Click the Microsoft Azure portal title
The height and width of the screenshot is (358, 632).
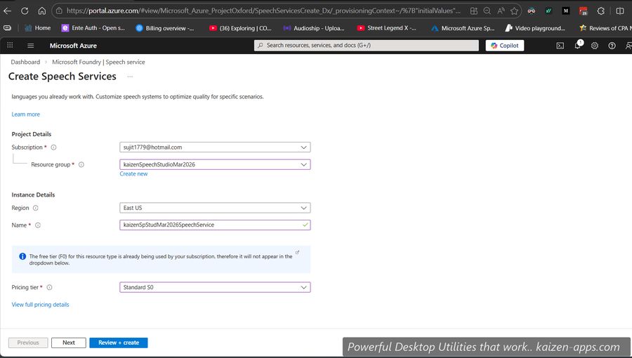point(73,46)
